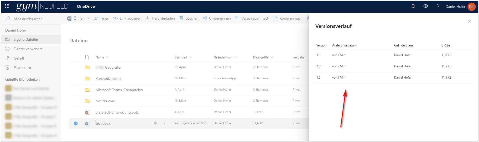Click the Daniel Hofer DH avatar
The height and width of the screenshot is (142, 479).
click(472, 7)
